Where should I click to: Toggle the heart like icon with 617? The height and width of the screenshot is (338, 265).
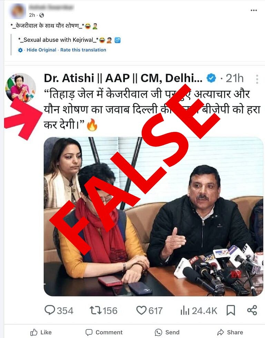pos(141,310)
